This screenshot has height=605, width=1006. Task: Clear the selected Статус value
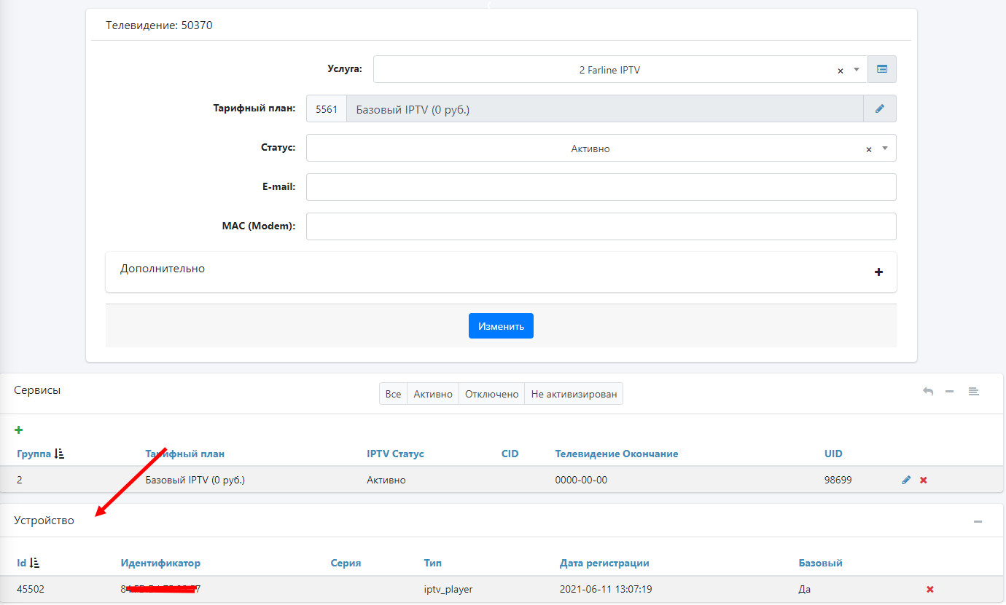(869, 149)
